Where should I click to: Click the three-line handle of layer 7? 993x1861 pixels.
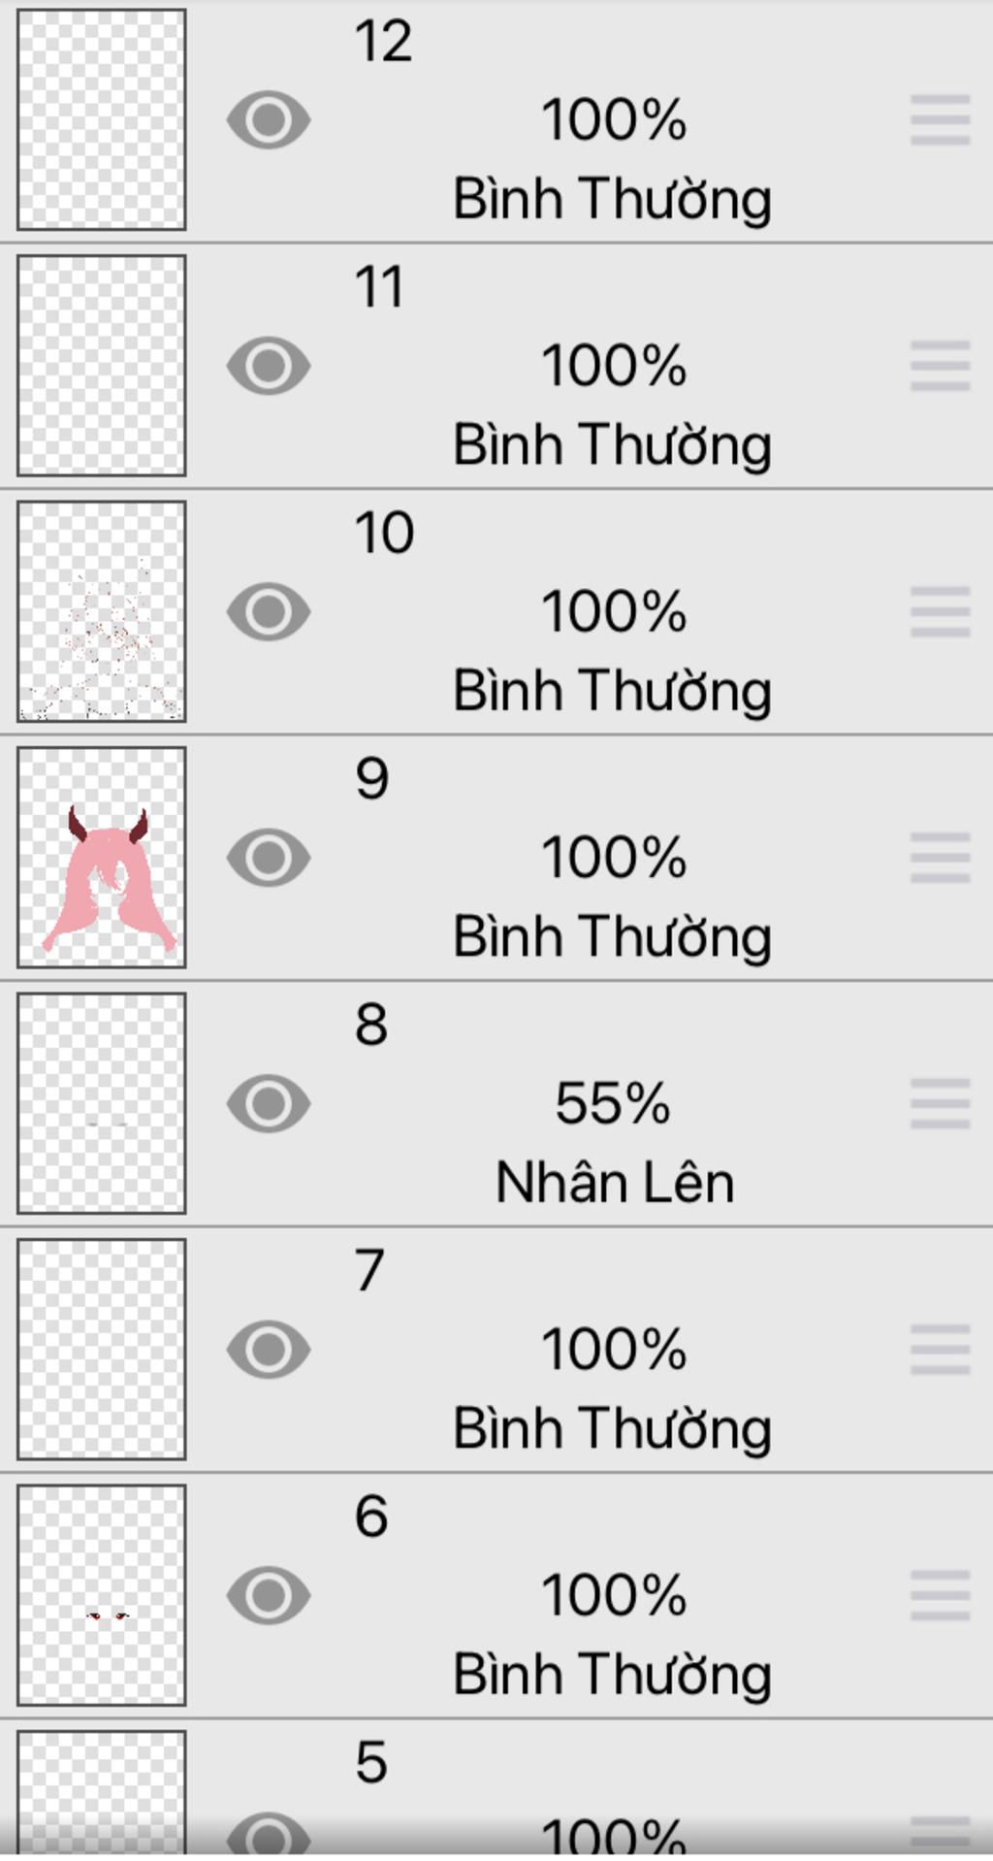click(x=940, y=1349)
